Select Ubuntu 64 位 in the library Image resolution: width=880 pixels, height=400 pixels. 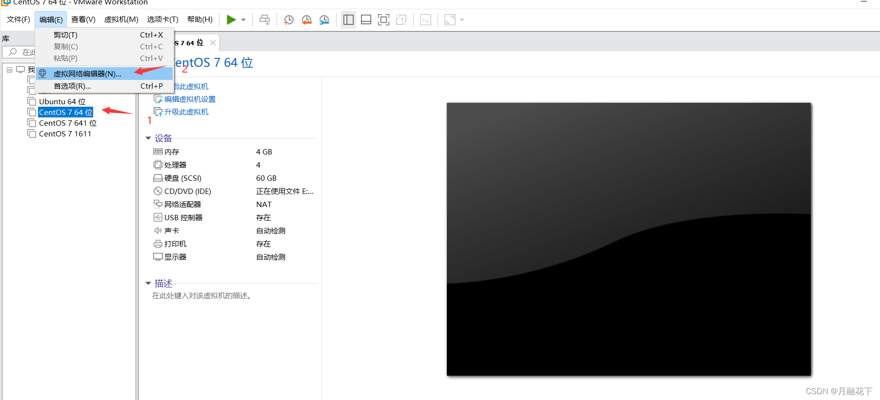(62, 101)
